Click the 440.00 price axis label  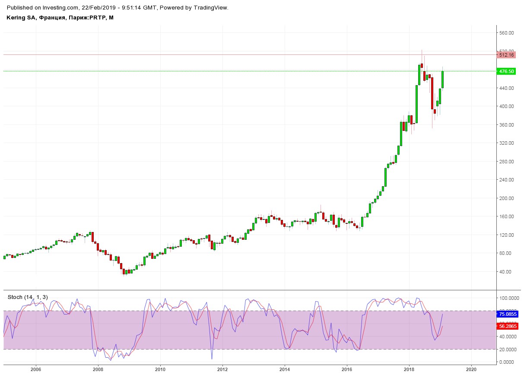tap(506, 88)
